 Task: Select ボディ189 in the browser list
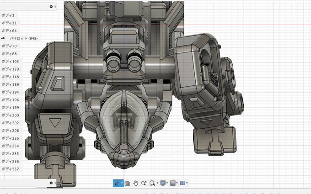[11, 84]
